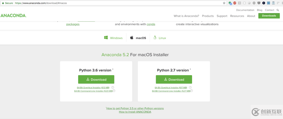
Task: Open the Adblock Plus extension
Action: point(234,3)
